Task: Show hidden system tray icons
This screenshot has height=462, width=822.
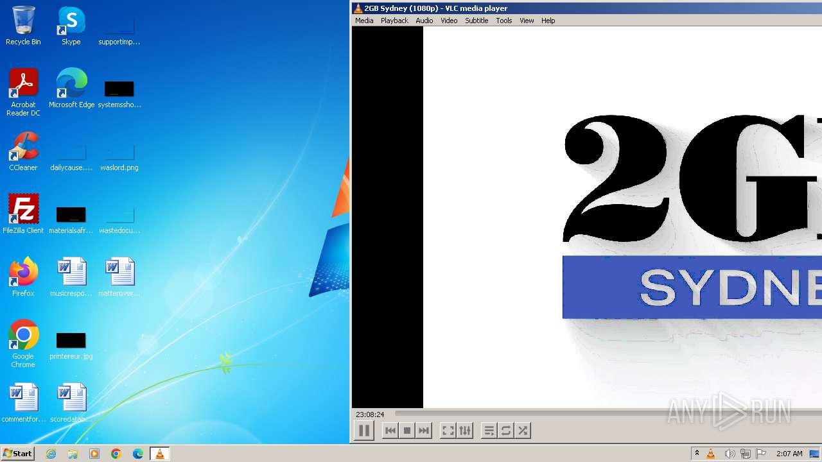Action: [697, 454]
